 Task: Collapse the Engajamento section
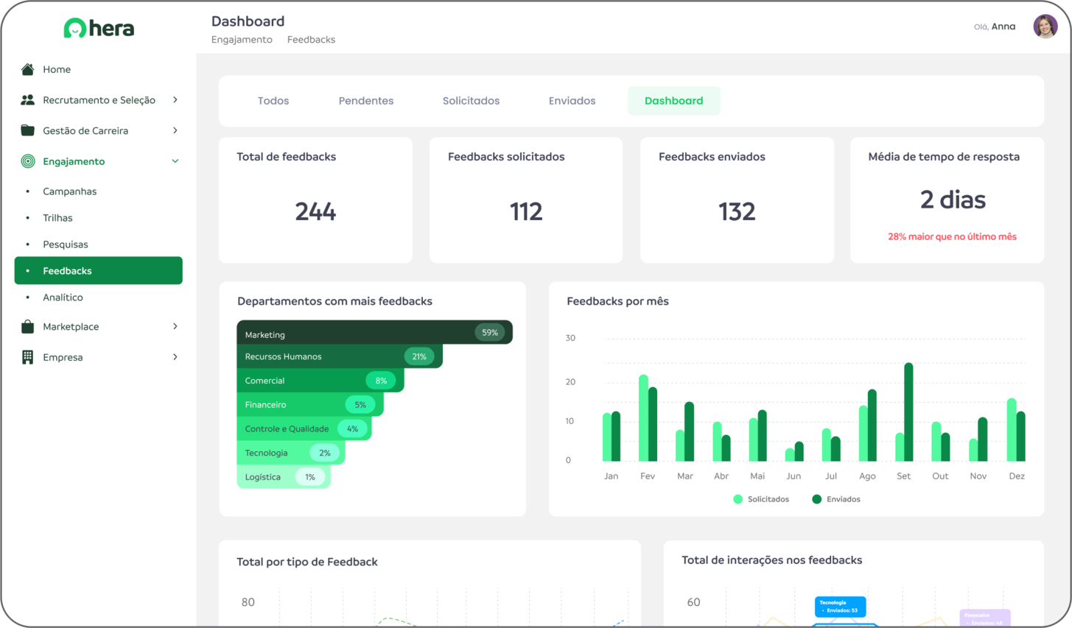(x=175, y=161)
